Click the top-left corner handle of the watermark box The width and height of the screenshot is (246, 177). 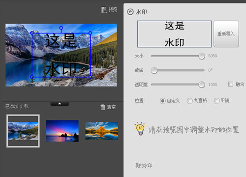[32, 33]
